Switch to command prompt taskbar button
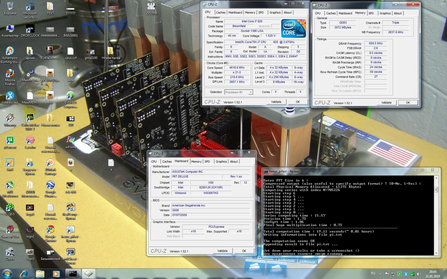Screen dimensions: 447x279 click(x=73, y=274)
